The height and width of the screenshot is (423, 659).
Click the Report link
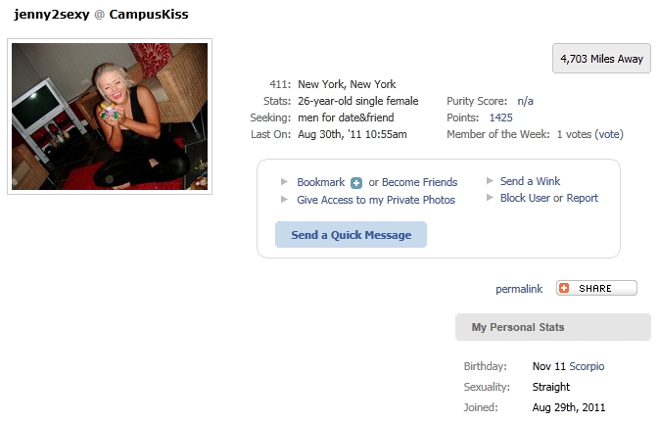582,198
